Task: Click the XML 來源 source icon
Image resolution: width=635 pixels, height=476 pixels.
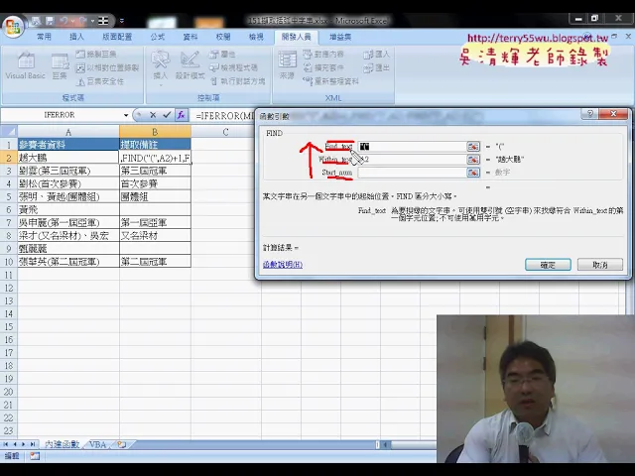Action: click(x=287, y=65)
